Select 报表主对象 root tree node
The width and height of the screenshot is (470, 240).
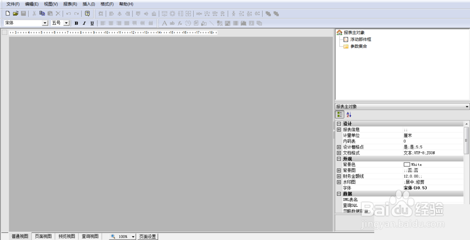click(354, 32)
